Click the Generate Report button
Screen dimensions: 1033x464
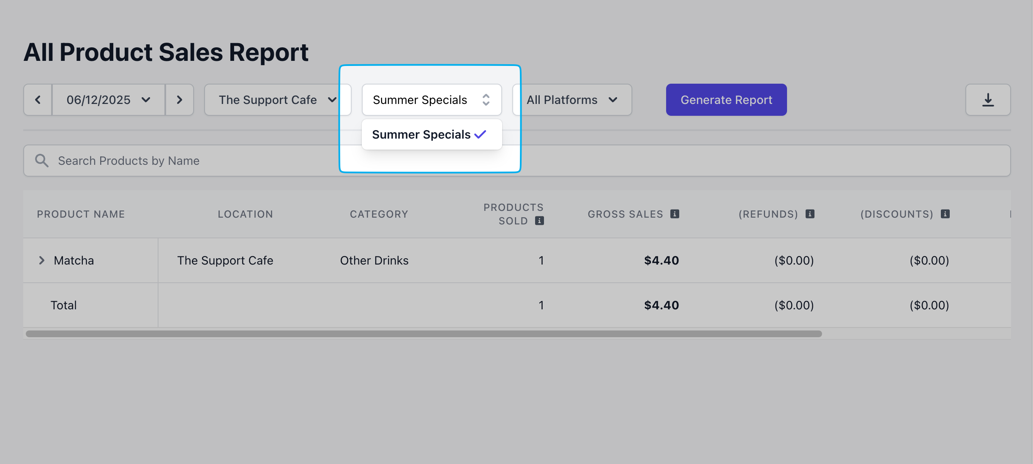(726, 100)
